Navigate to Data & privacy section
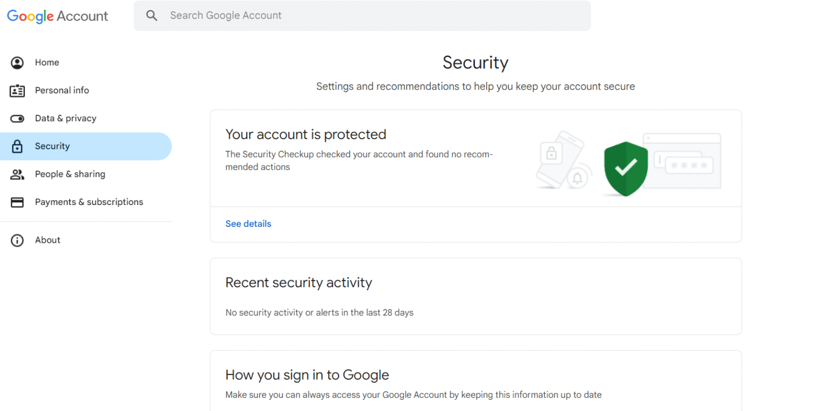815x411 pixels. pos(65,118)
